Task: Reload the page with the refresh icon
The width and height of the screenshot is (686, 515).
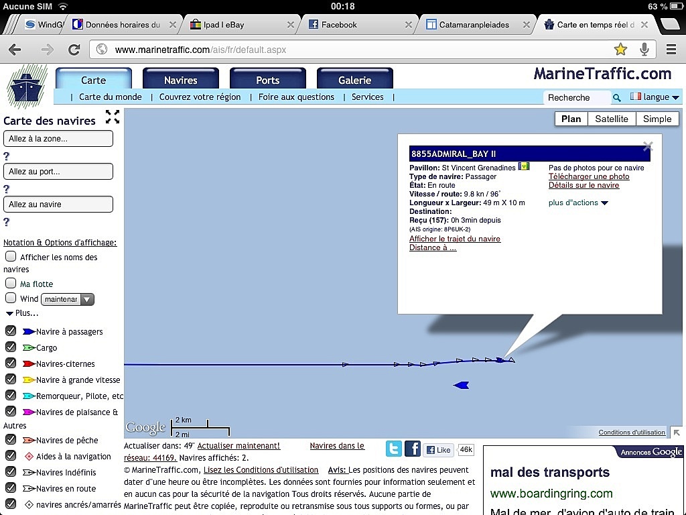Action: (x=74, y=50)
